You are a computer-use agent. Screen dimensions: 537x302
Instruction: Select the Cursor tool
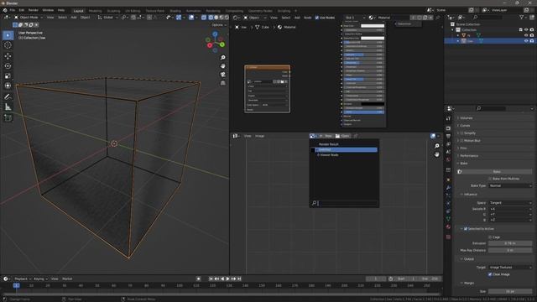(8, 45)
